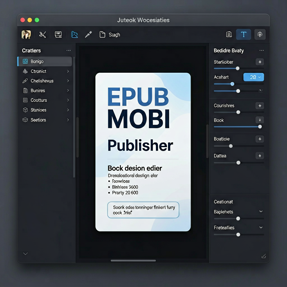The width and height of the screenshot is (287, 287).
Task: Click the Book slider handle
Action: pos(260,127)
